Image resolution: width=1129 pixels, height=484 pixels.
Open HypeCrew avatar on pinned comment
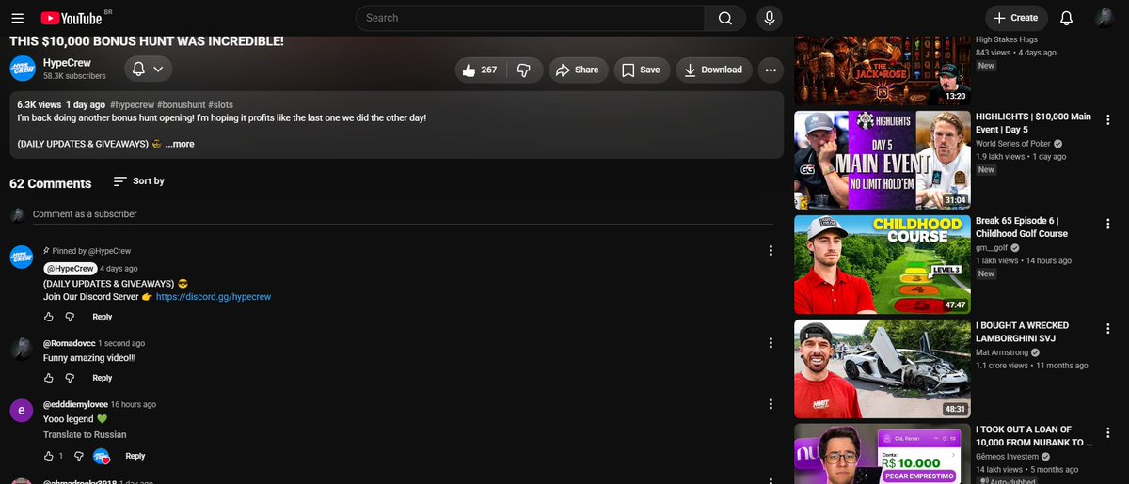[x=22, y=257]
